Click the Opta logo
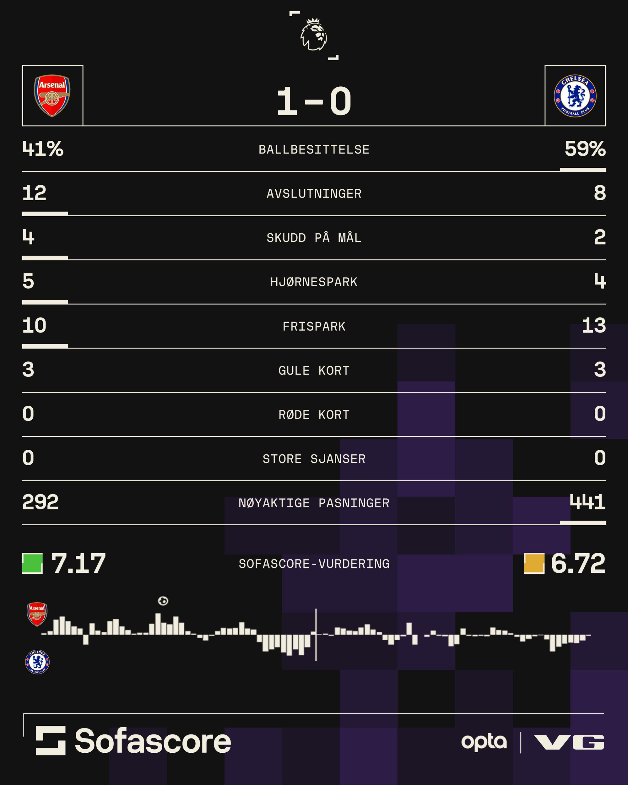Screen dimensions: 628x785 [x=484, y=742]
